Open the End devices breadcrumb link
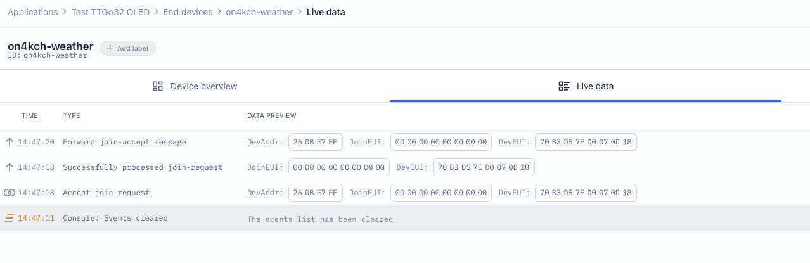Screen dimensions: 810x263 click(188, 12)
